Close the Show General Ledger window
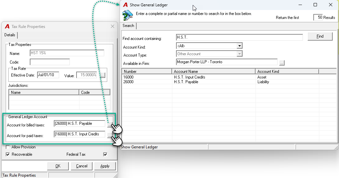 tap(331, 5)
